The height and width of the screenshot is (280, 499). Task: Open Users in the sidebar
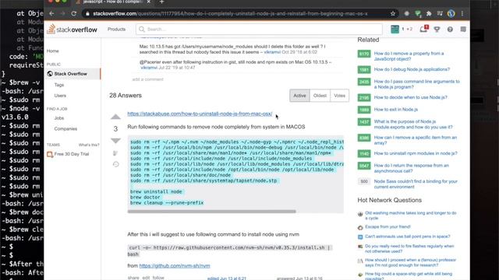pyautogui.click(x=60, y=95)
